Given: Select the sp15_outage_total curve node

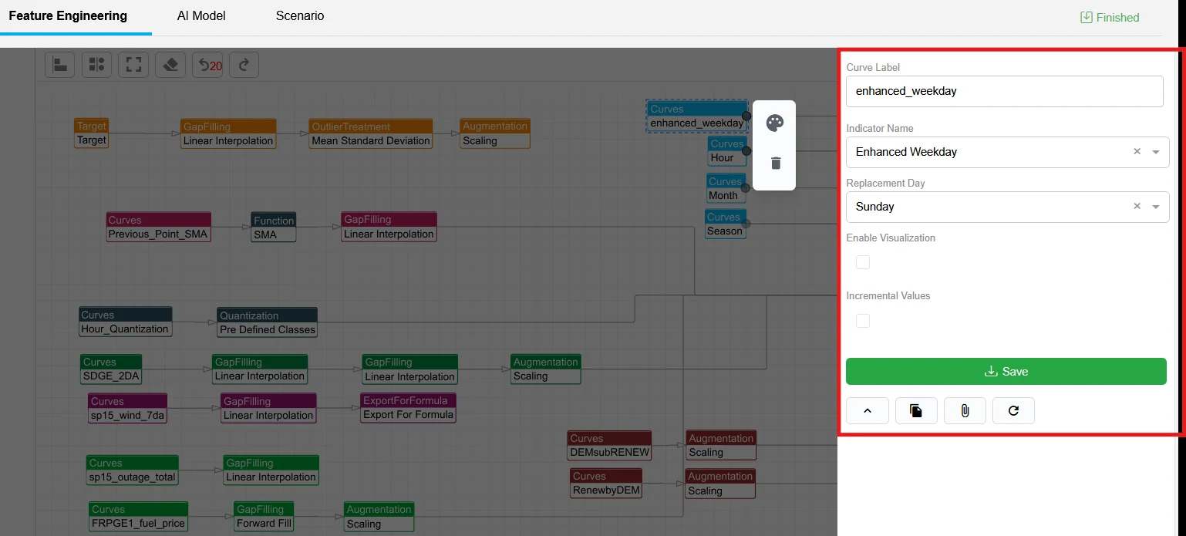Looking at the screenshot, I should tap(133, 470).
